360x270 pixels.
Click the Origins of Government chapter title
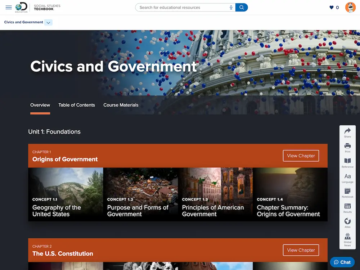(65, 159)
